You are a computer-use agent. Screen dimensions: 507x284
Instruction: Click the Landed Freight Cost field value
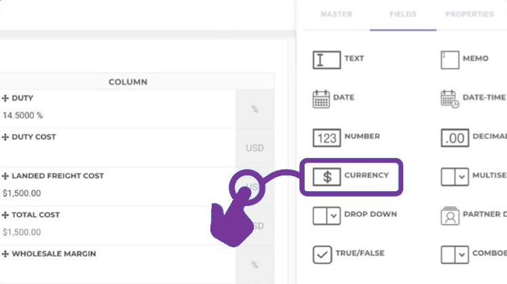tap(22, 193)
